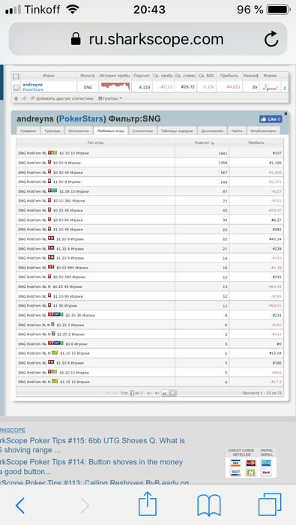
Task: Click the icon in the $0.02 990 Игроки row
Action: (x=51, y=267)
